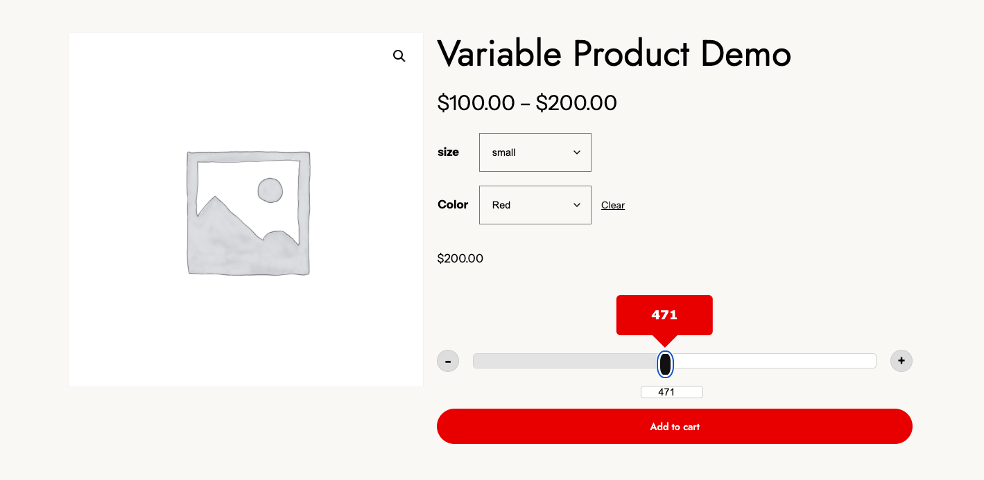The height and width of the screenshot is (480, 984).
Task: Click the $100.00 – $200.00 price range
Action: click(526, 103)
